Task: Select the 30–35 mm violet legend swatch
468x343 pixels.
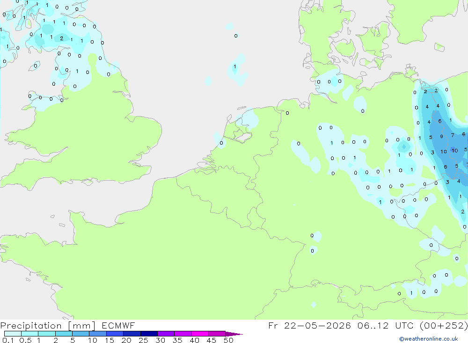Action: point(166,334)
